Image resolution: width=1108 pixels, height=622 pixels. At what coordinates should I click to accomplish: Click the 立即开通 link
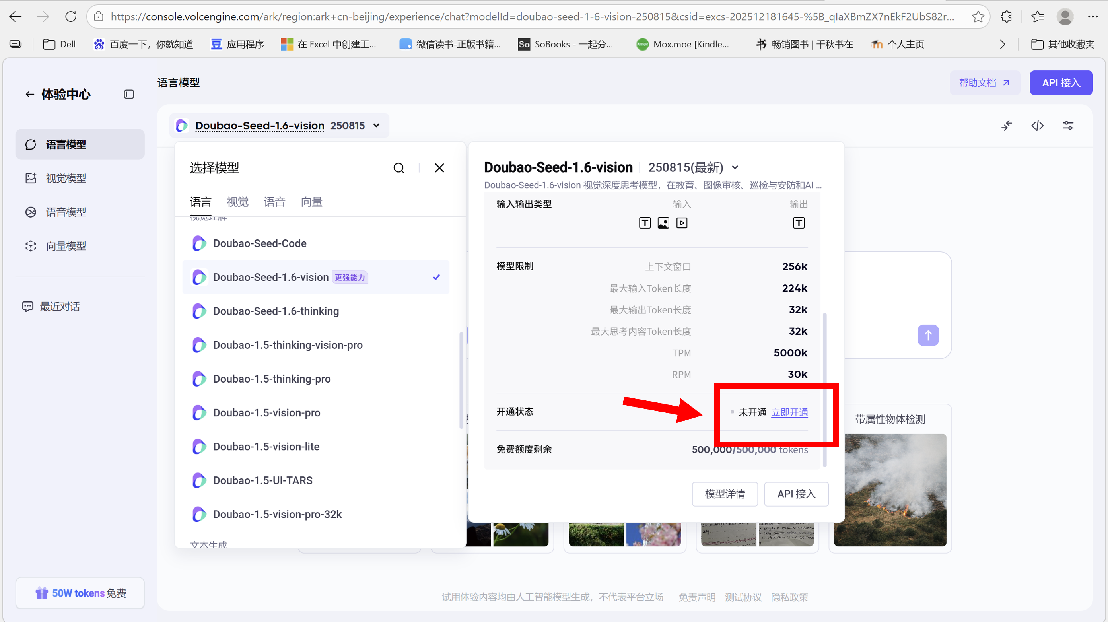point(789,412)
